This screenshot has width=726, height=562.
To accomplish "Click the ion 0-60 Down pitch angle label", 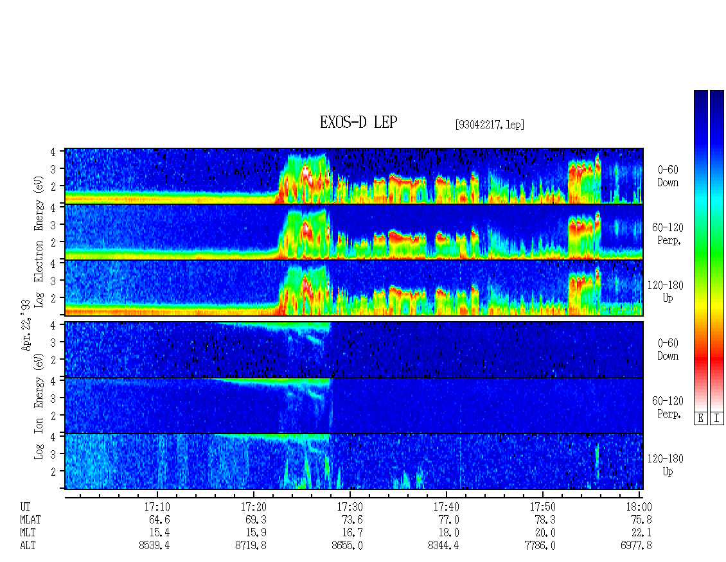I will click(668, 349).
